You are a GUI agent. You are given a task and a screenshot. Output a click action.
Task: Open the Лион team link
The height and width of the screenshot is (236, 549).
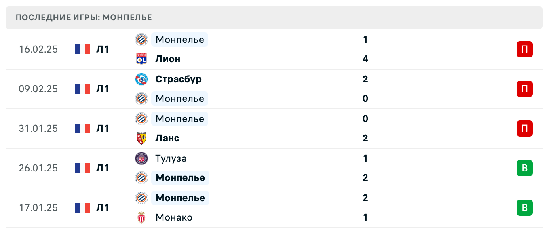point(168,59)
